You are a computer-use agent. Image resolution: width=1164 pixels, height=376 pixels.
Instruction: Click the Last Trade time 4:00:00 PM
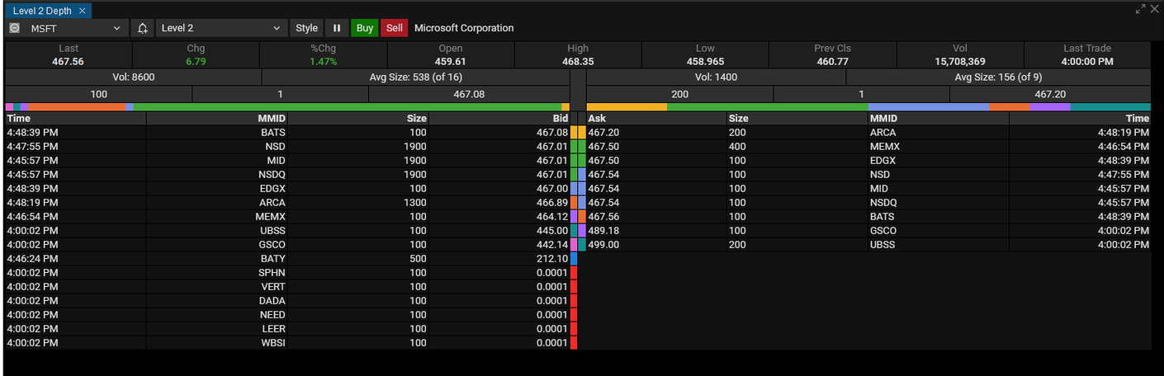[x=1087, y=62]
